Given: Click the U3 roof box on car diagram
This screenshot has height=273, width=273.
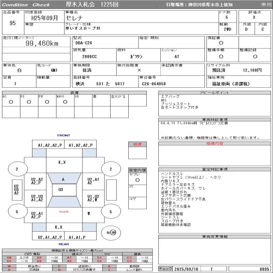Looking at the screenshot, I should pyautogui.click(x=61, y=190).
